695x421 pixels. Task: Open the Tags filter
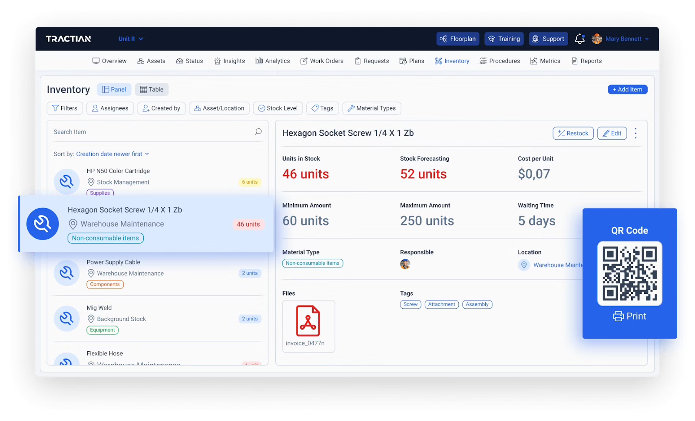coord(323,108)
